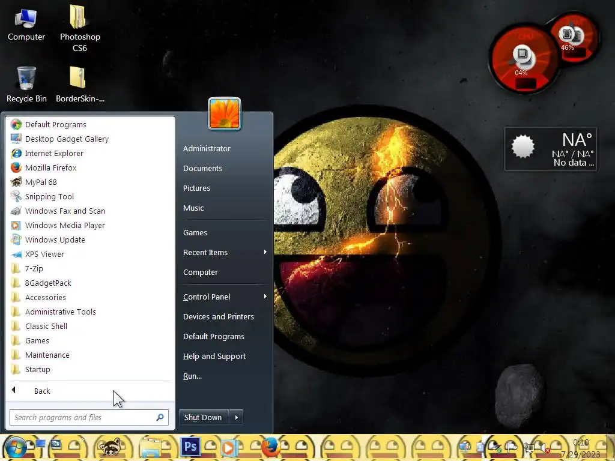Screen dimensions: 615x461
Task: Select the Recycle Bin desktop icon
Action: [x=26, y=84]
